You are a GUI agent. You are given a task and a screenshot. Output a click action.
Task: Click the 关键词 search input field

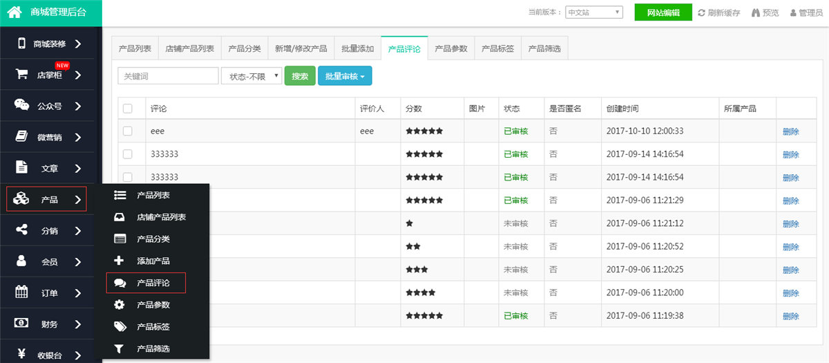(x=168, y=76)
